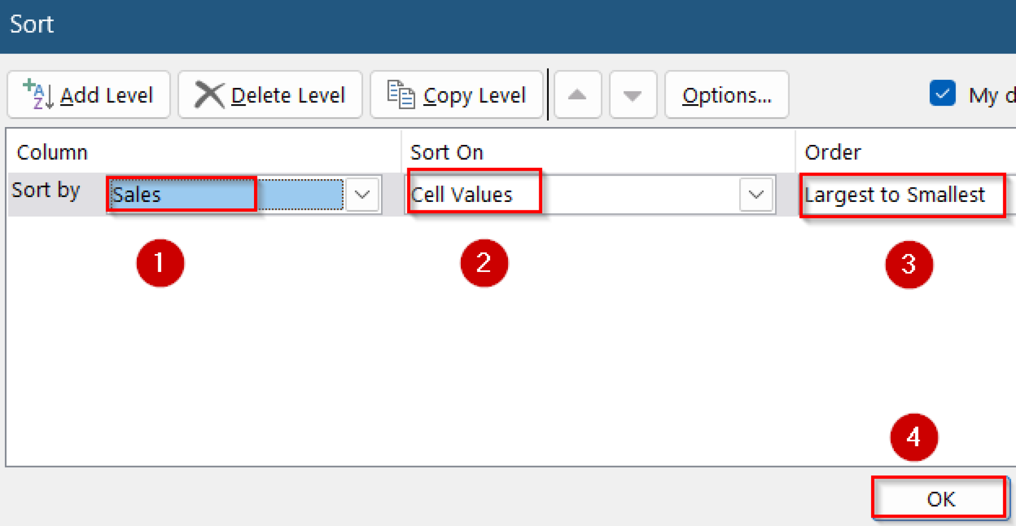Enable the My data has headers checkbox
The width and height of the screenshot is (1016, 526).
[942, 93]
